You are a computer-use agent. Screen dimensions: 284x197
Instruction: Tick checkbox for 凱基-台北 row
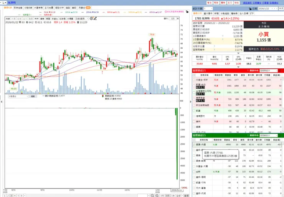click(194, 86)
